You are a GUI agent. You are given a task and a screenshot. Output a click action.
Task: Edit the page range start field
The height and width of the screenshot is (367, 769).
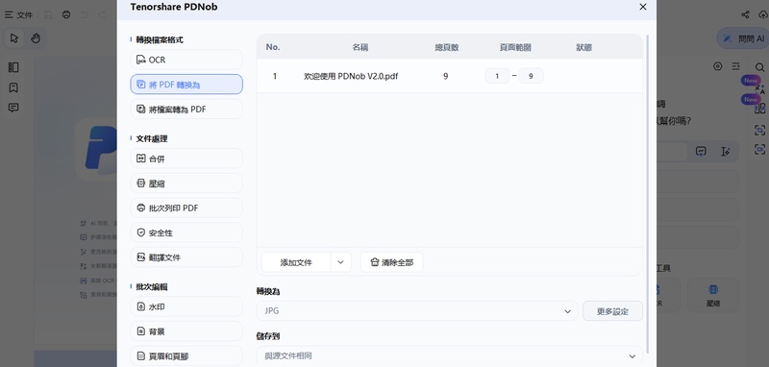coord(497,76)
